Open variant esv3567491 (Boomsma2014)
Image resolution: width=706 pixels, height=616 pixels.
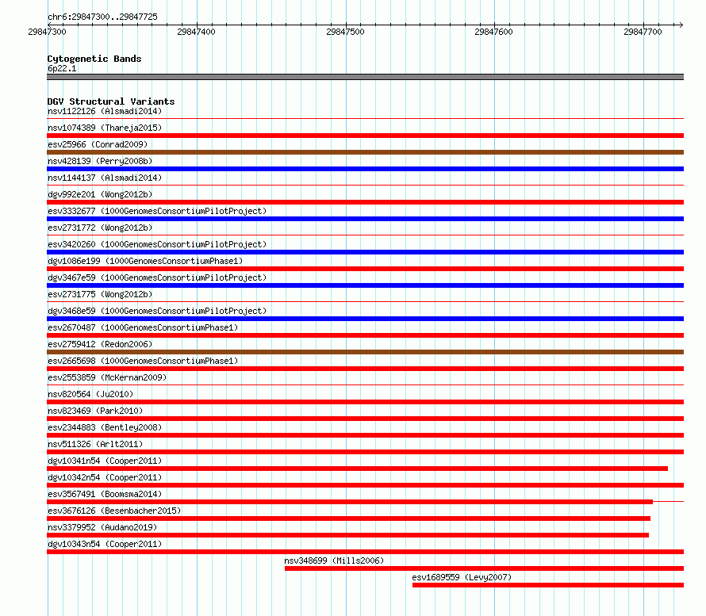tap(105, 494)
